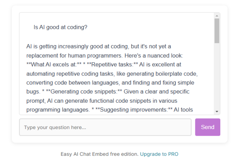
Task: Click the 'Is AI good at coding?' question
Action: pos(61,27)
